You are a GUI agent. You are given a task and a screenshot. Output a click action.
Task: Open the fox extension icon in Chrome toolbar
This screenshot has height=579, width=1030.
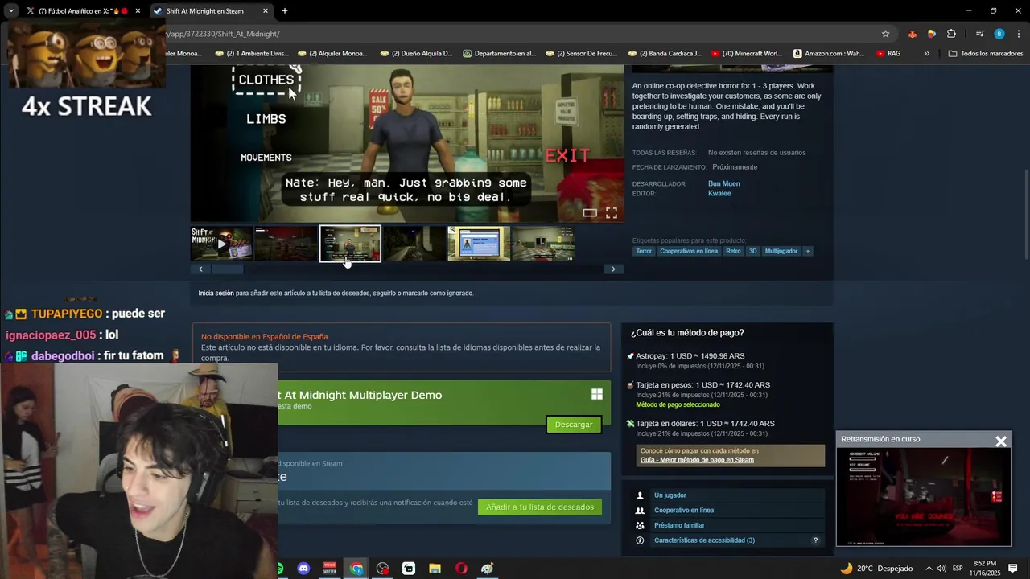coord(912,34)
